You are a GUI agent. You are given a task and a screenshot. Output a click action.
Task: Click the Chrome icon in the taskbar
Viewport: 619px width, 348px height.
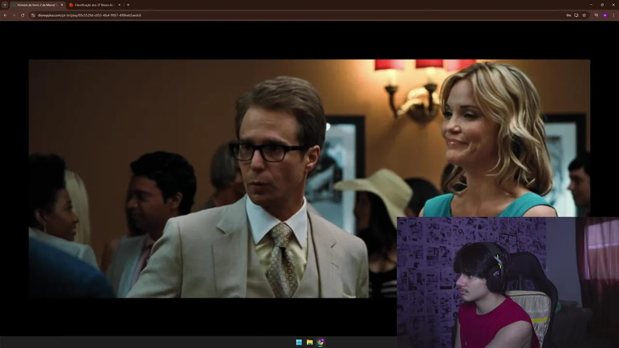(x=320, y=342)
